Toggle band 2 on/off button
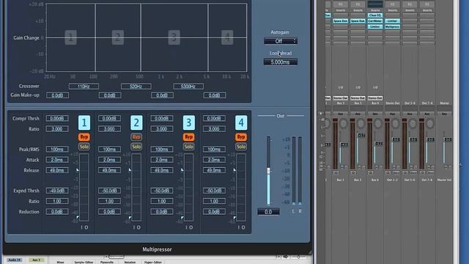469x264 pixels. 136,122
